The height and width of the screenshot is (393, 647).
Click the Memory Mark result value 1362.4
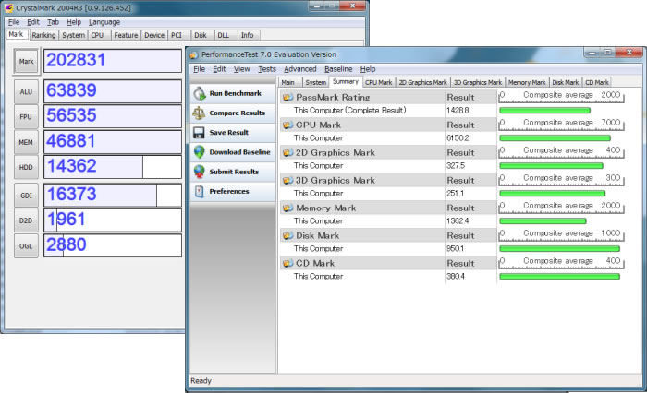click(x=458, y=220)
